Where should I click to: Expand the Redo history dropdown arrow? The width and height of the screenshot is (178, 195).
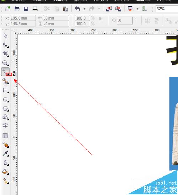pyautogui.click(x=99, y=9)
